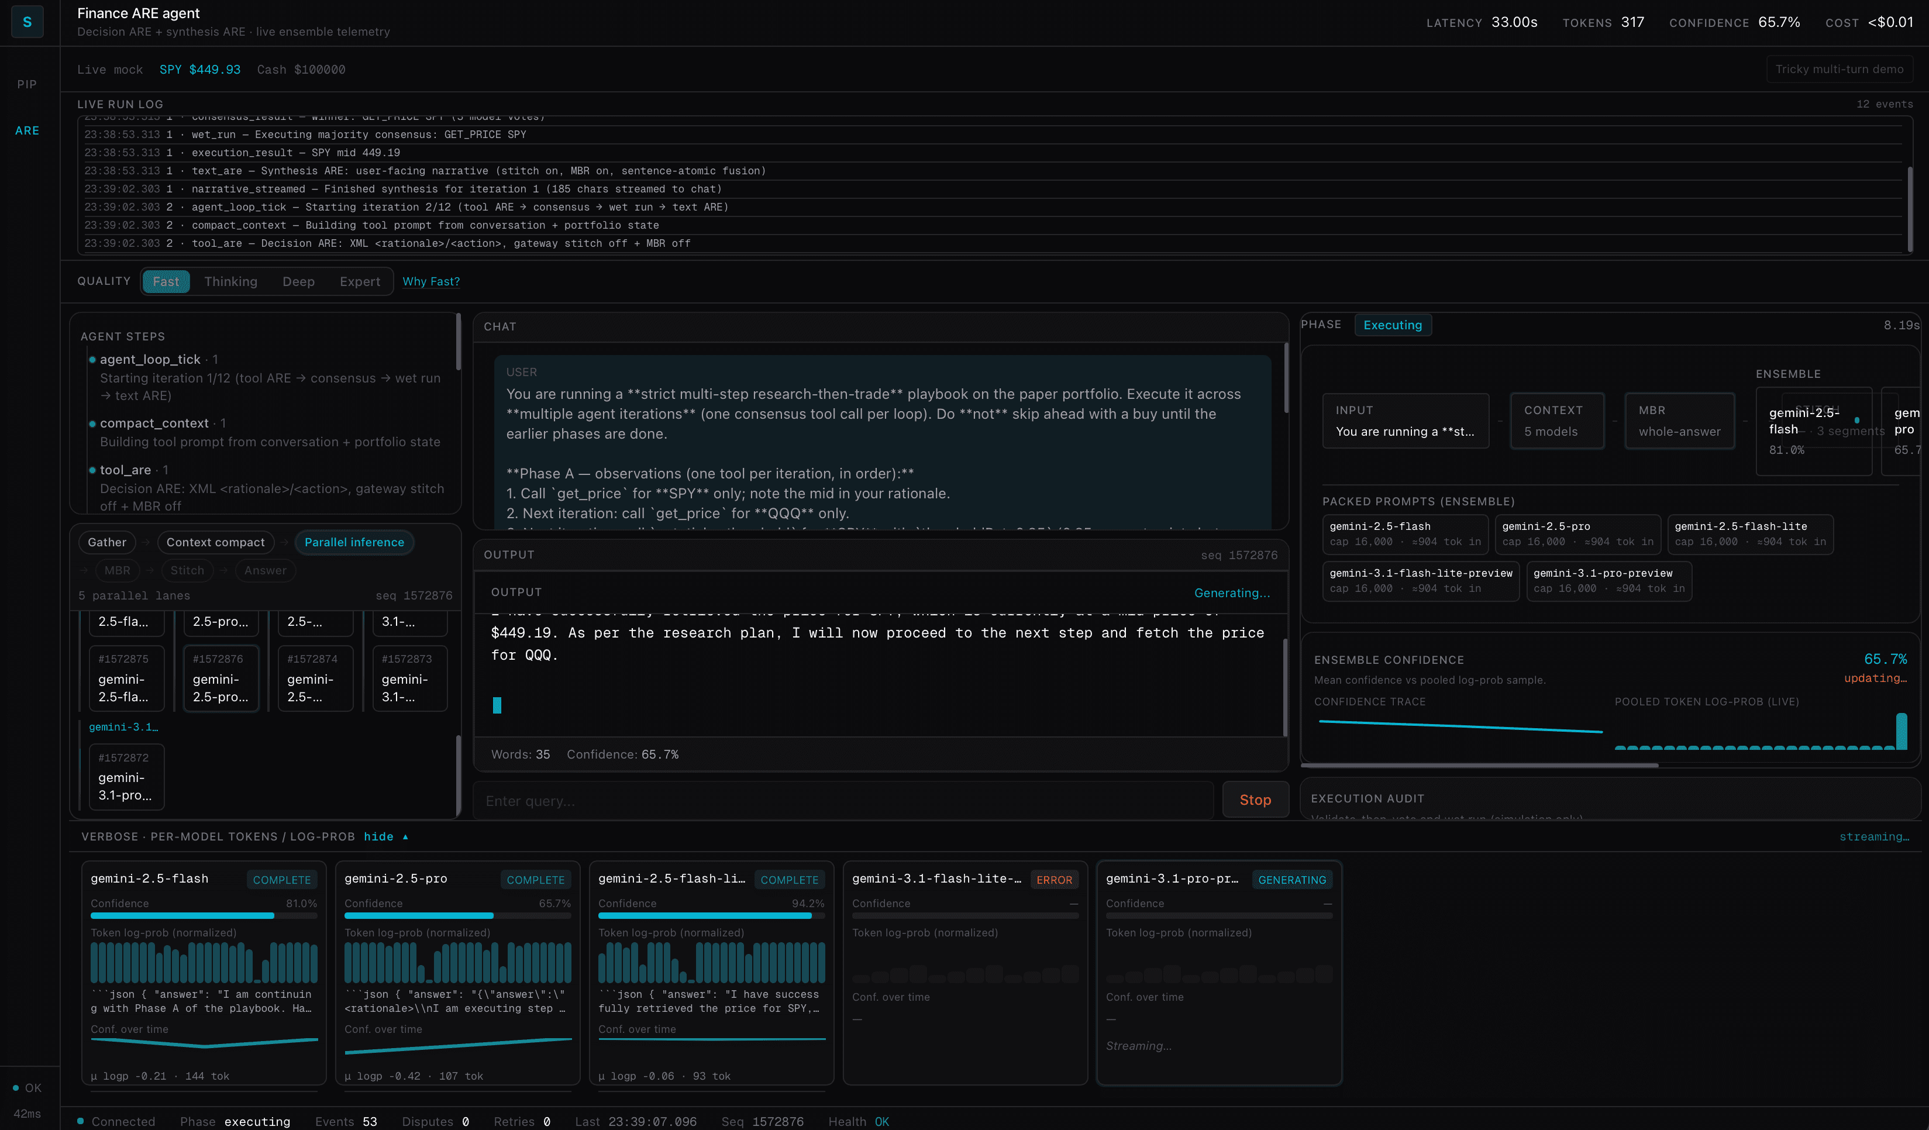Expand the CONTEXT 5 models card
1929x1130 pixels.
(1556, 421)
